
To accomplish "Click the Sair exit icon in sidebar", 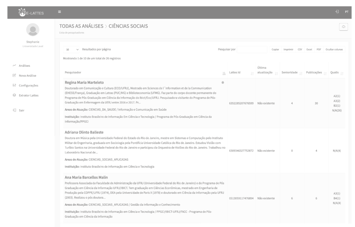I will tap(14, 110).
